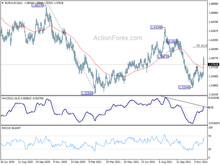The height and width of the screenshot is (165, 220).
Task: Select the 1.53540 low price label
Action: coord(184,87)
